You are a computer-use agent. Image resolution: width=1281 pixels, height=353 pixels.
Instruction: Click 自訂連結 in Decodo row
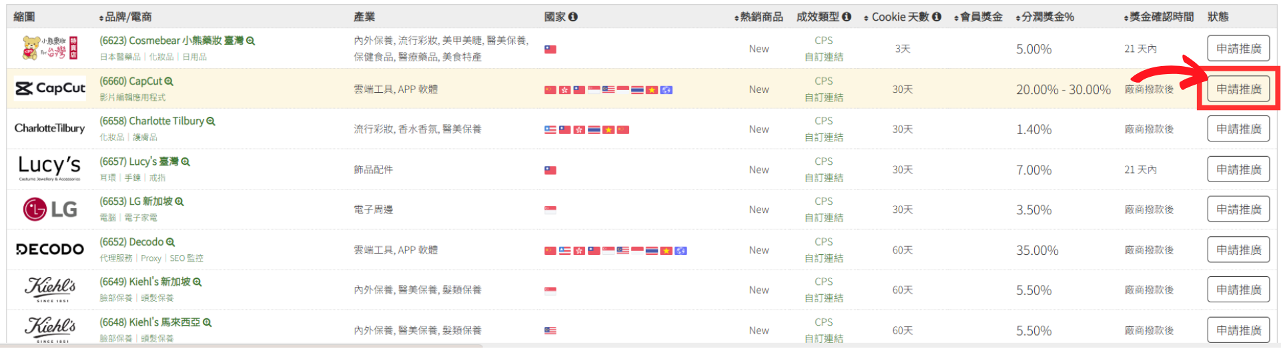point(824,258)
